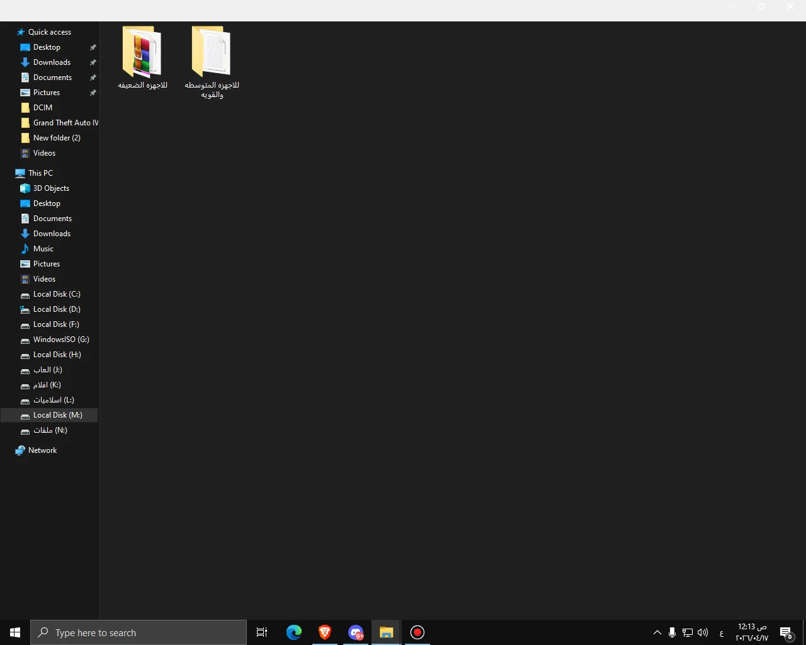The height and width of the screenshot is (645, 806).
Task: Select Local Disk (C:) drive
Action: pos(57,294)
